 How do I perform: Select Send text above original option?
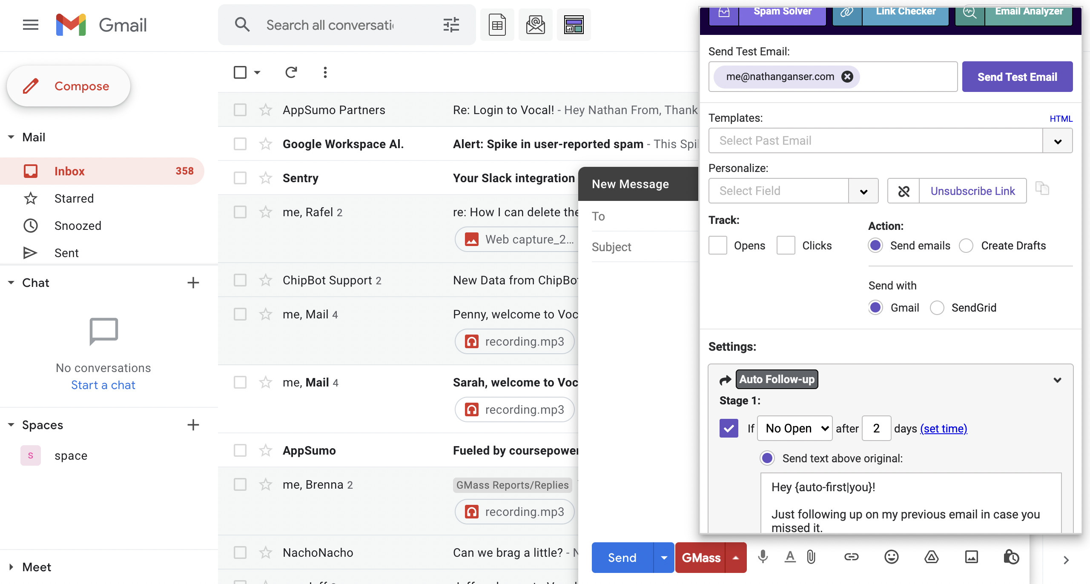point(767,458)
